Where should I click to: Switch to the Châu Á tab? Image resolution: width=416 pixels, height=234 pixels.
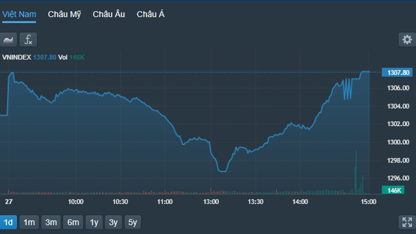click(x=150, y=14)
